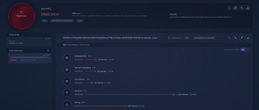Download the unpacked sample via icon beside syringe
The width and height of the screenshot is (259, 110).
coord(248,38)
